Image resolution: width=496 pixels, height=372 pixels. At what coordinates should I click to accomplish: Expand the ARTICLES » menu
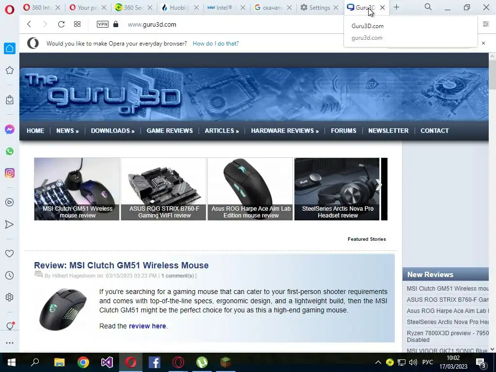click(x=222, y=131)
